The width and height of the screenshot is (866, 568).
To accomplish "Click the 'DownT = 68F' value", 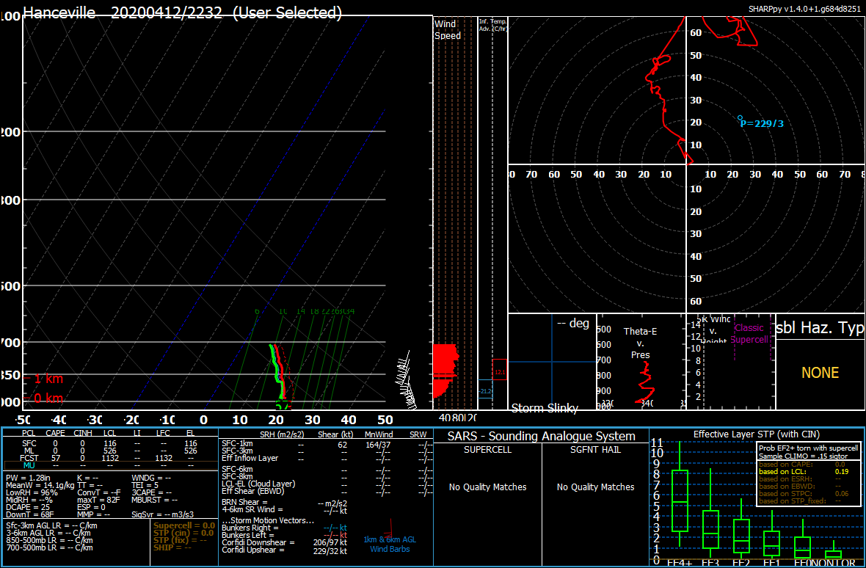I will (x=30, y=514).
